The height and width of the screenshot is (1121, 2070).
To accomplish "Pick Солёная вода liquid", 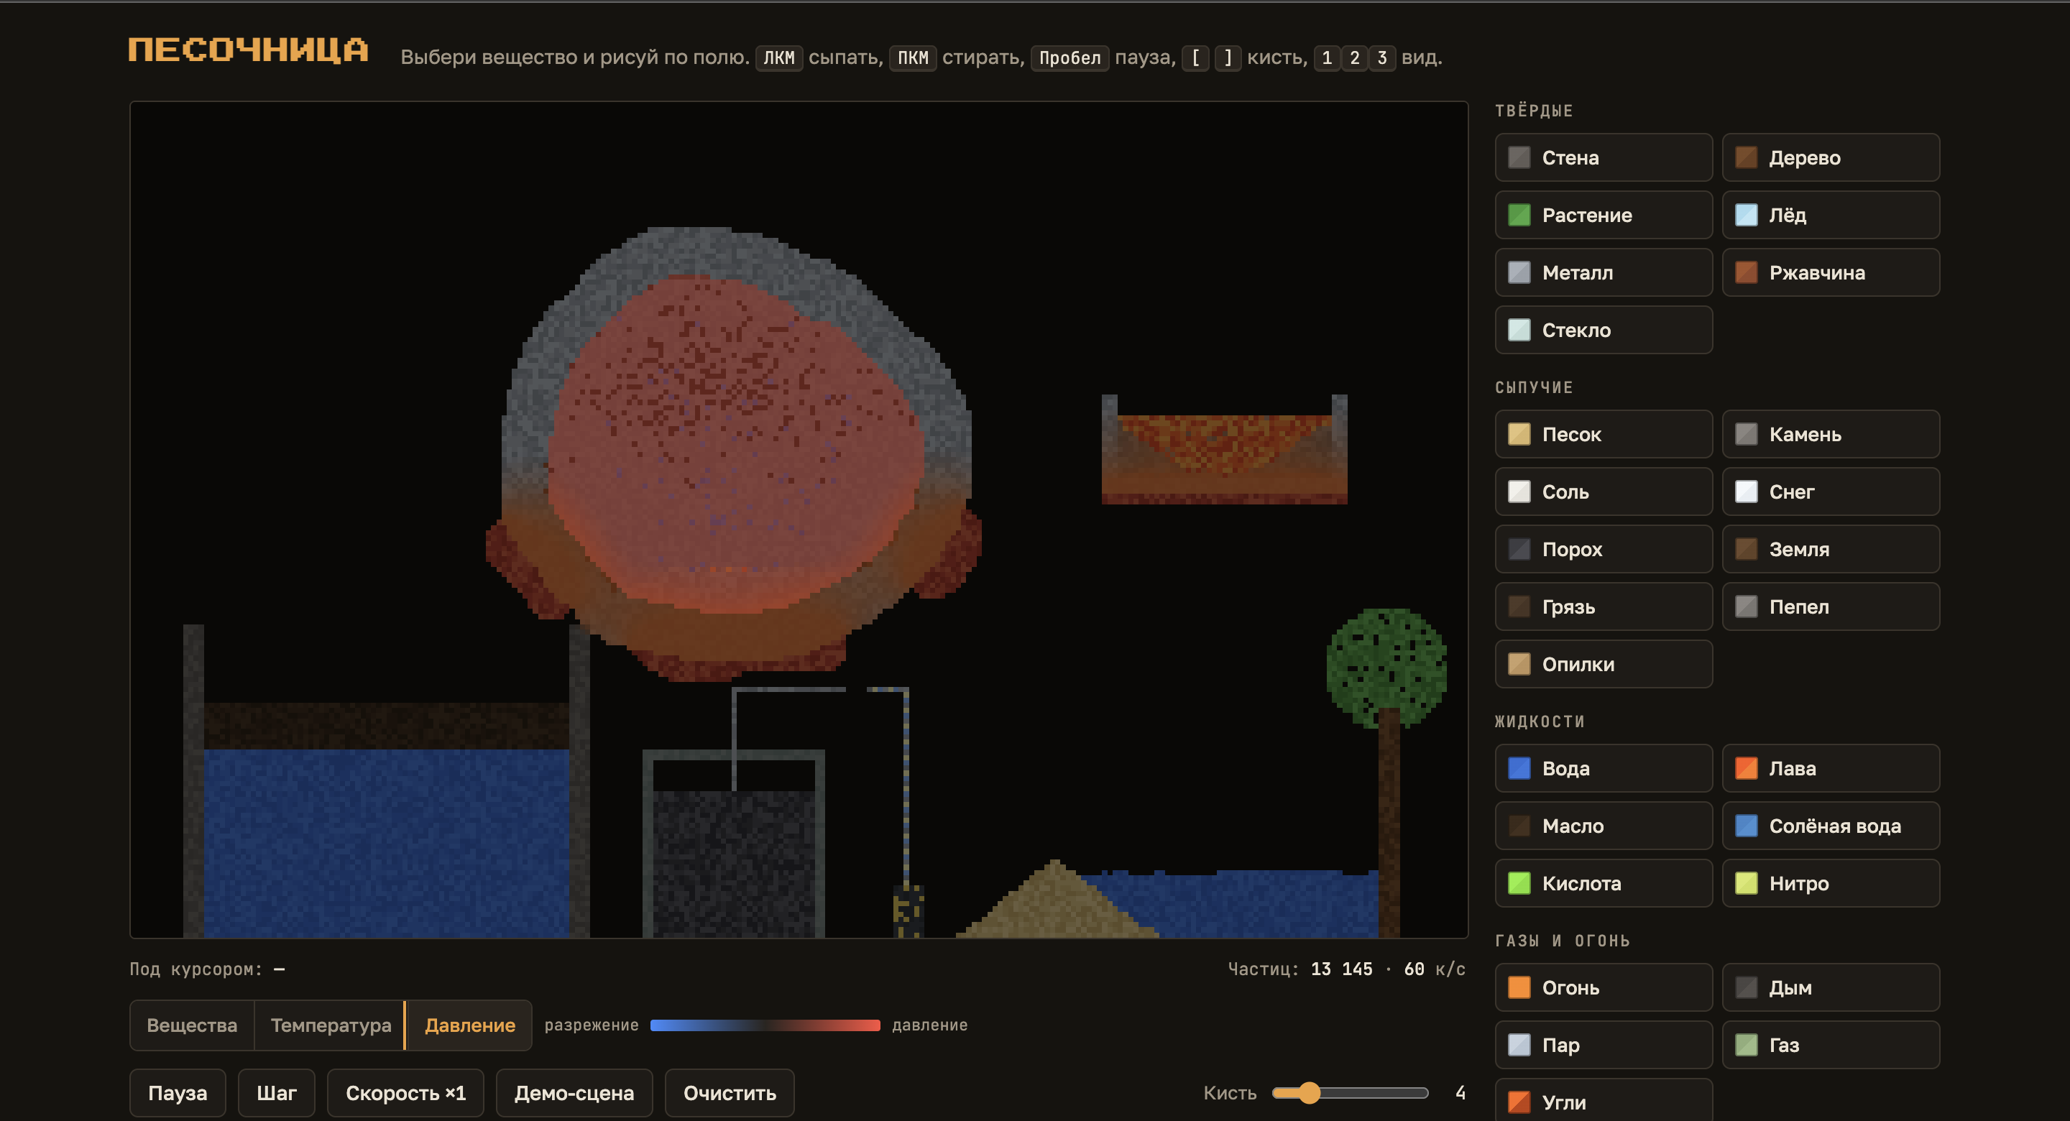I will [x=1831, y=826].
